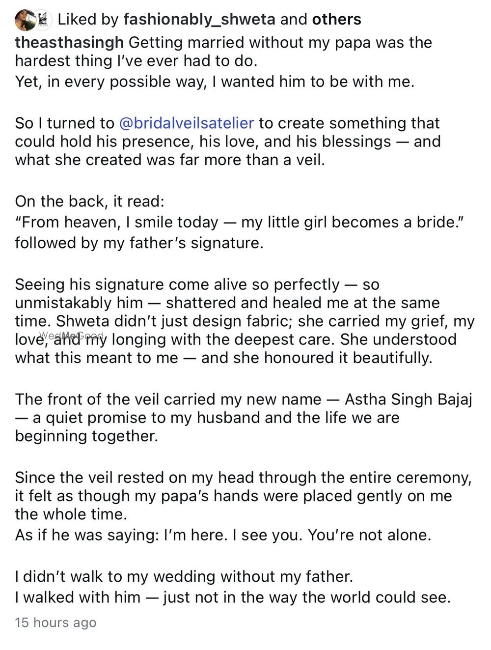Tap "followed by my father's signature." line

click(x=139, y=243)
